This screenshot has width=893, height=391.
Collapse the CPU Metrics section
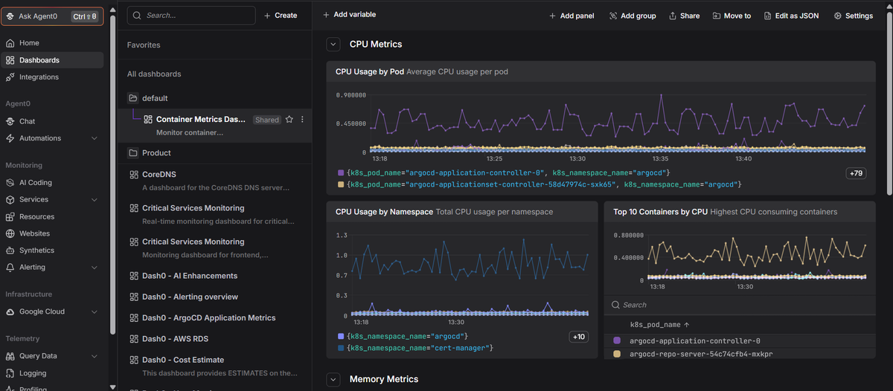click(333, 45)
